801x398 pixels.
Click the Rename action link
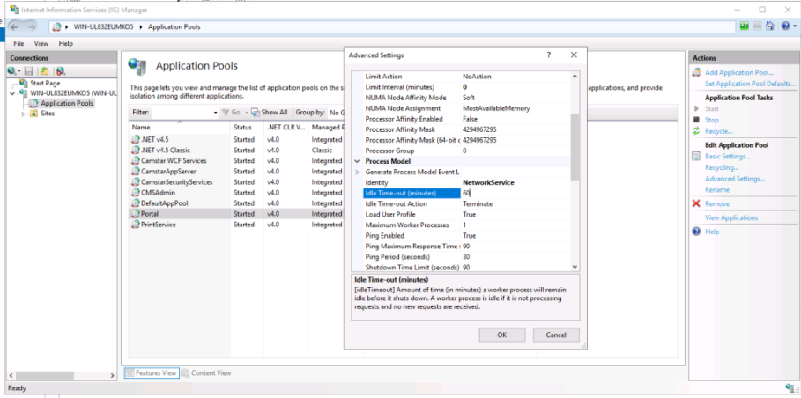[x=717, y=190]
